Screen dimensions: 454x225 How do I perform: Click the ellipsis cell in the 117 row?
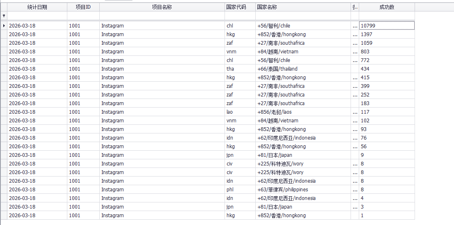pos(355,112)
